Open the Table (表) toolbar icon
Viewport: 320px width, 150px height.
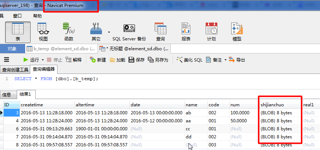coord(17,32)
